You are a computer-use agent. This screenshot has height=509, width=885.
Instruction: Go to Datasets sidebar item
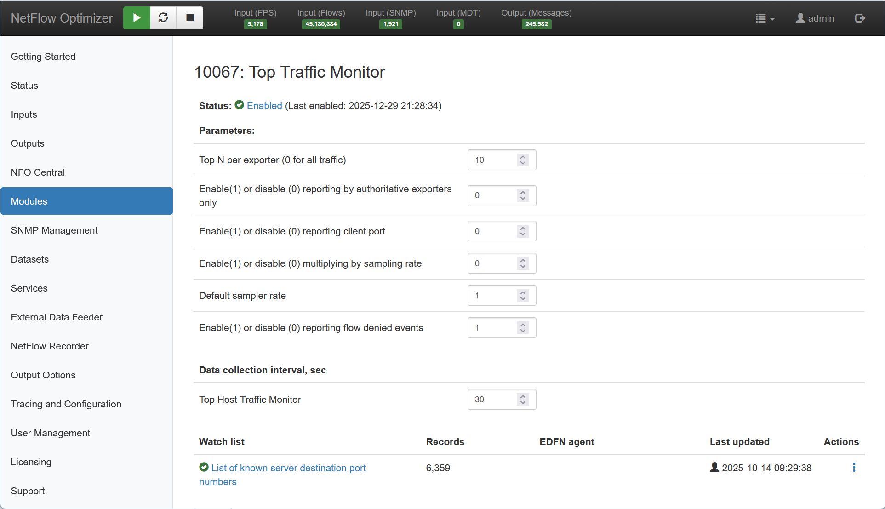[30, 259]
